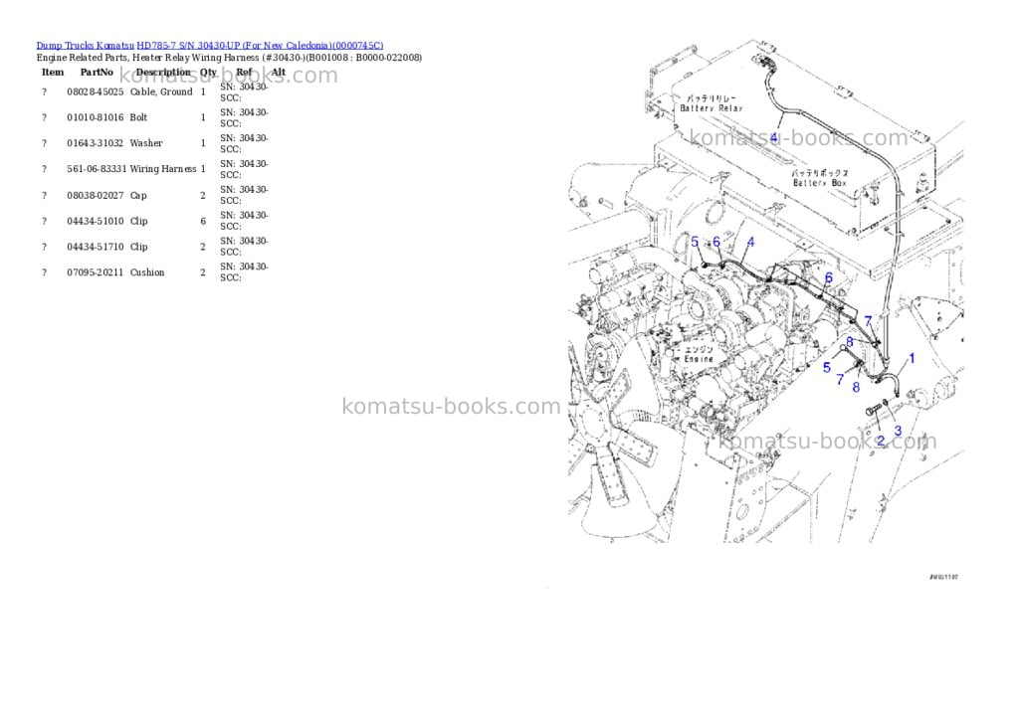Click callout number 2 near the bolt
Viewport: 1019px width, 721px height.
(881, 441)
